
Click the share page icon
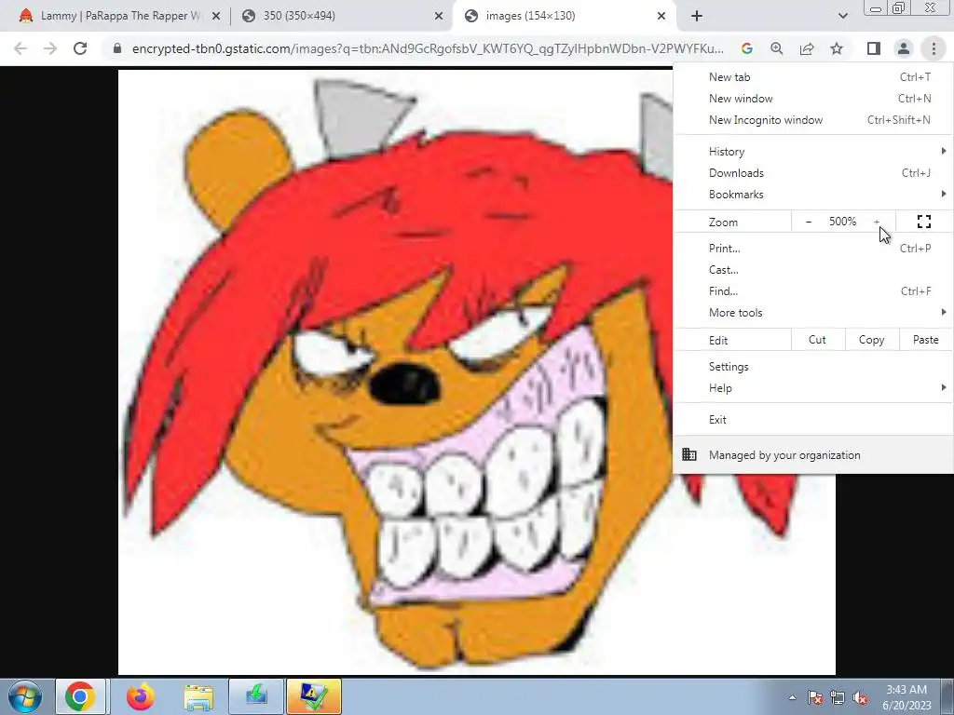tap(807, 48)
